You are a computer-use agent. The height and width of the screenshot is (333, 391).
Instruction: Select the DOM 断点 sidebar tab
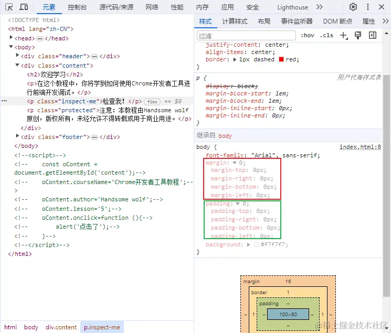[337, 22]
